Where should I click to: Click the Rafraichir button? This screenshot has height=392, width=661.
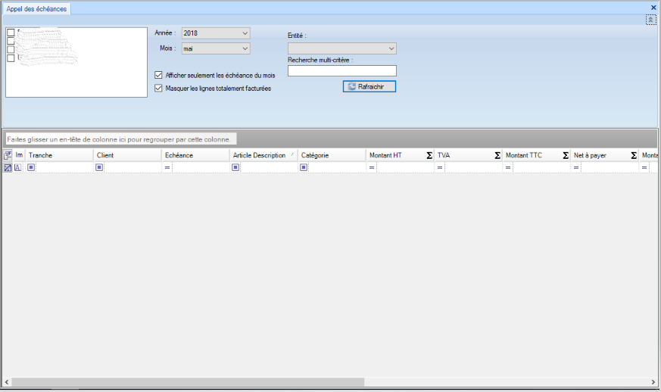369,87
